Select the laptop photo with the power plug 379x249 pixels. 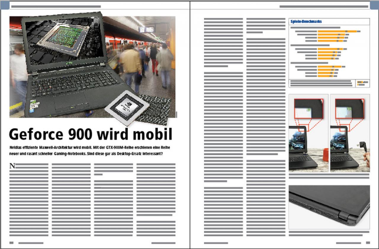(x=350, y=133)
